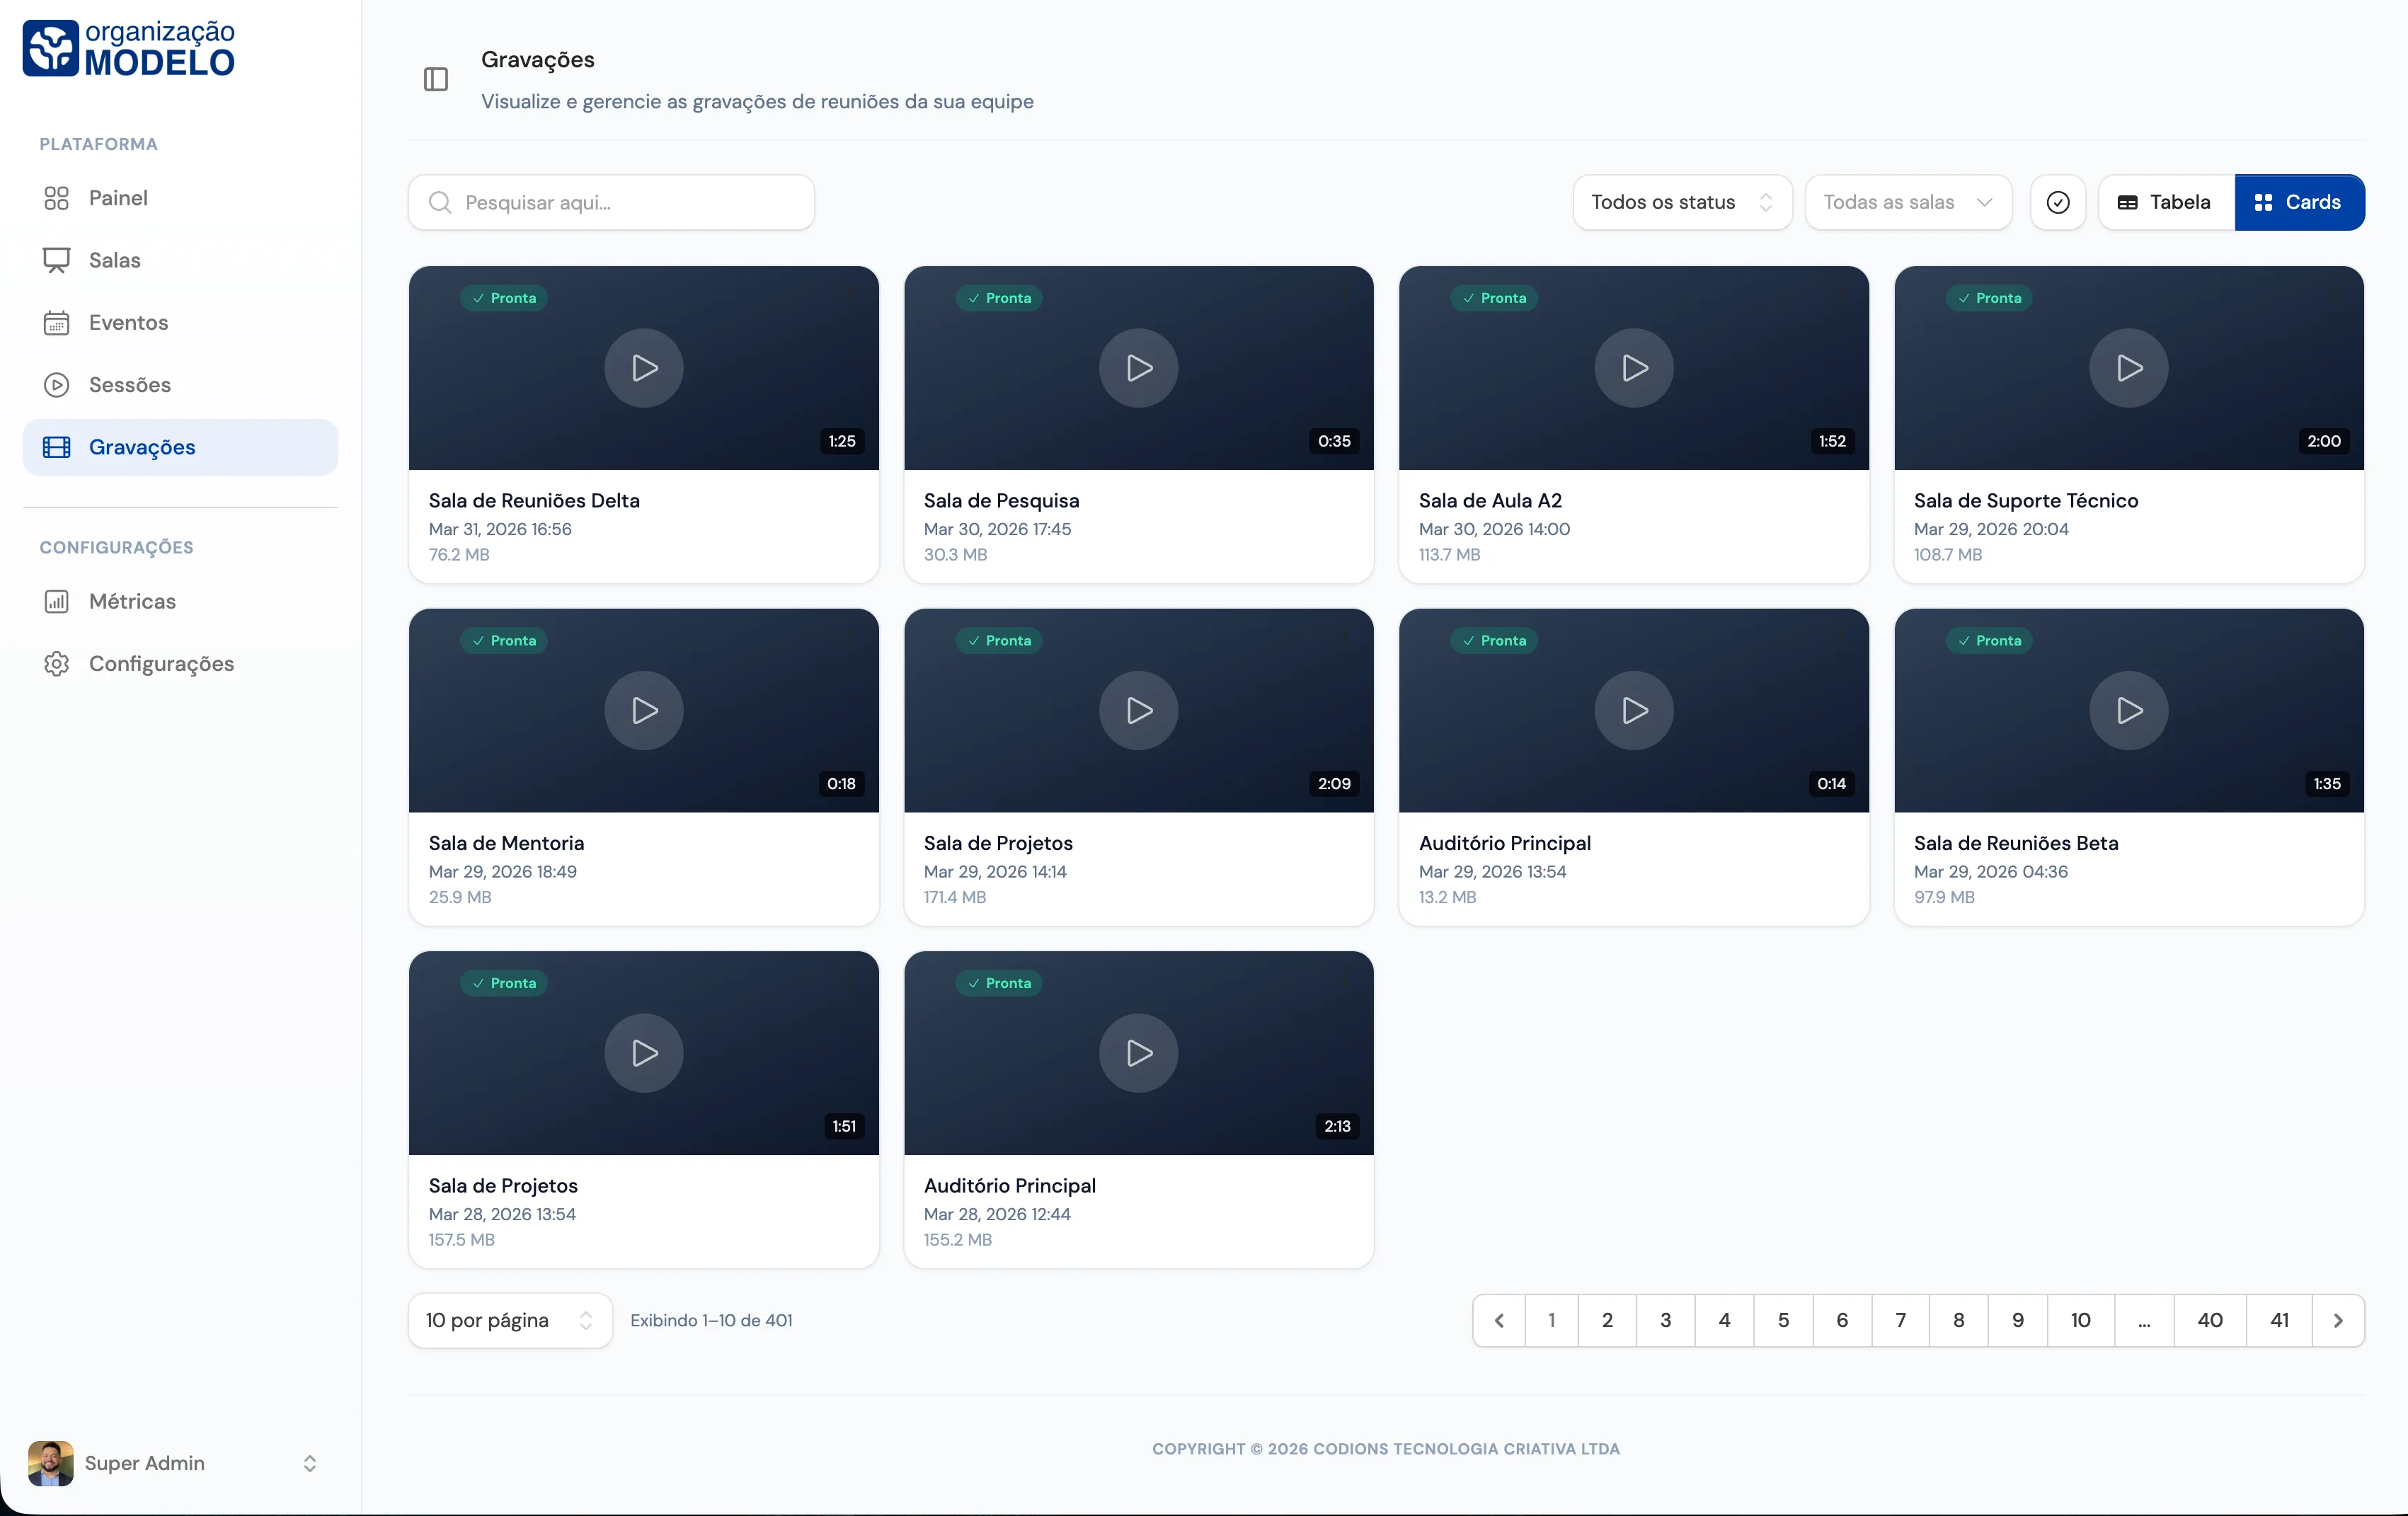Switch to Tabela view

click(x=2165, y=202)
